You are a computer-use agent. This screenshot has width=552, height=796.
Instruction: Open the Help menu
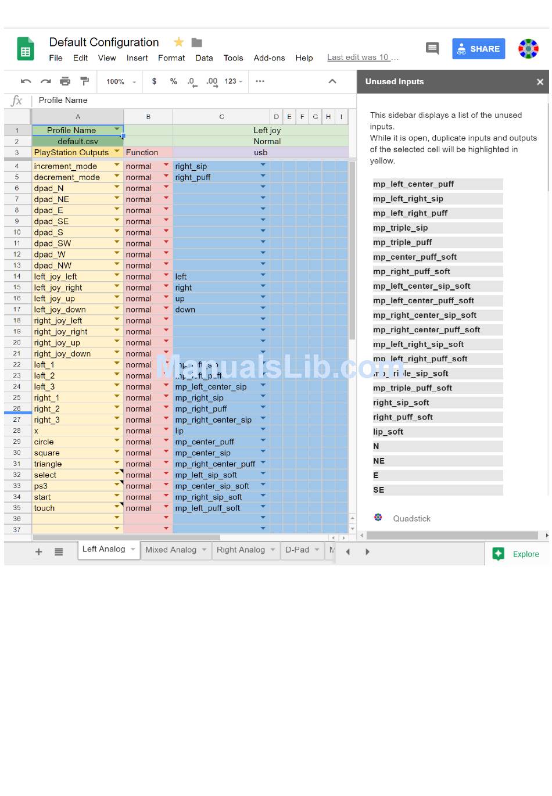[304, 58]
